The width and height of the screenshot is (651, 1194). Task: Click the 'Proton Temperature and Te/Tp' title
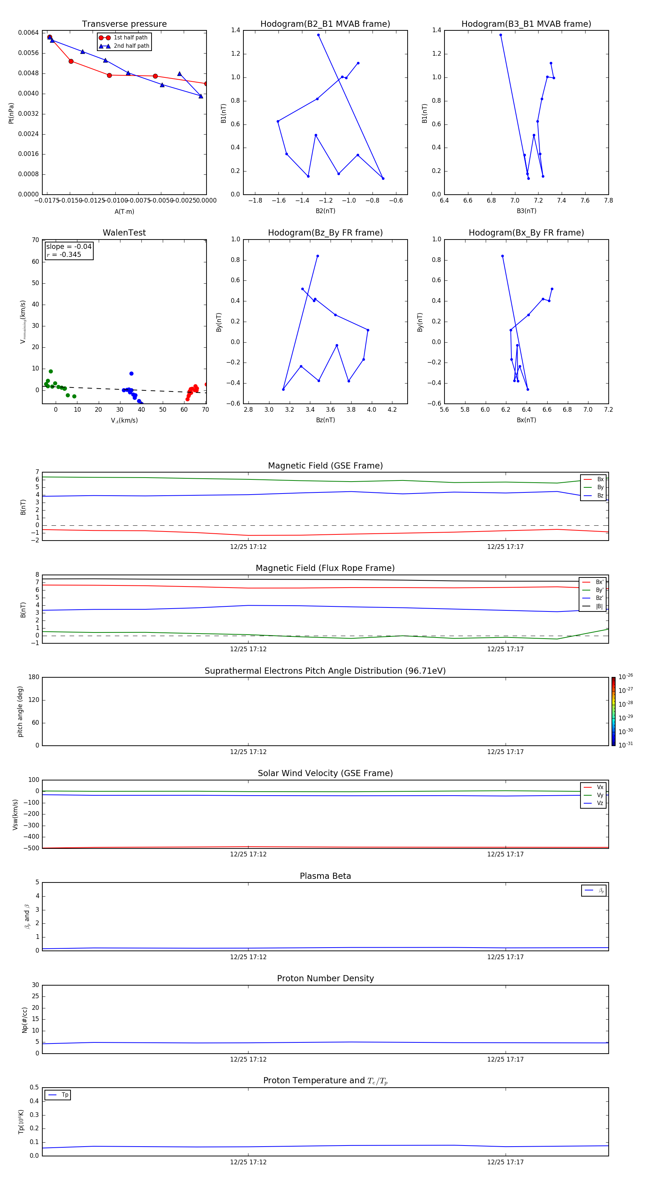click(x=325, y=1081)
